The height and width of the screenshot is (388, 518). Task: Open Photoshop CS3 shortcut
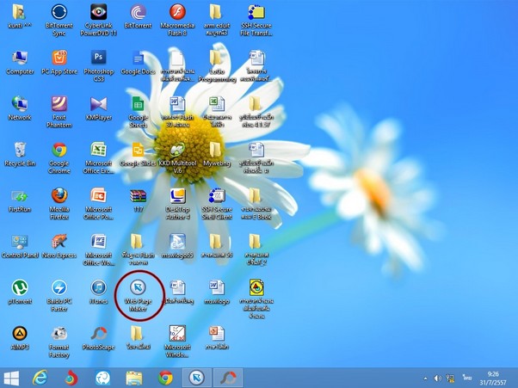point(98,66)
